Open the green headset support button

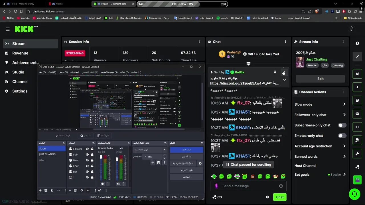(354, 194)
